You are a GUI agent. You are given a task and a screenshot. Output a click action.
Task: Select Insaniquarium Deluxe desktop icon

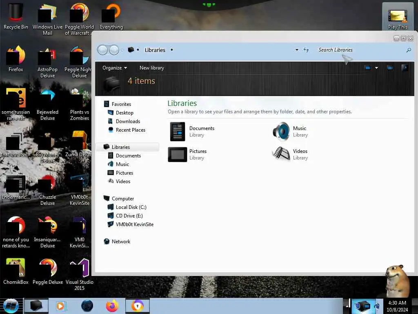click(47, 232)
